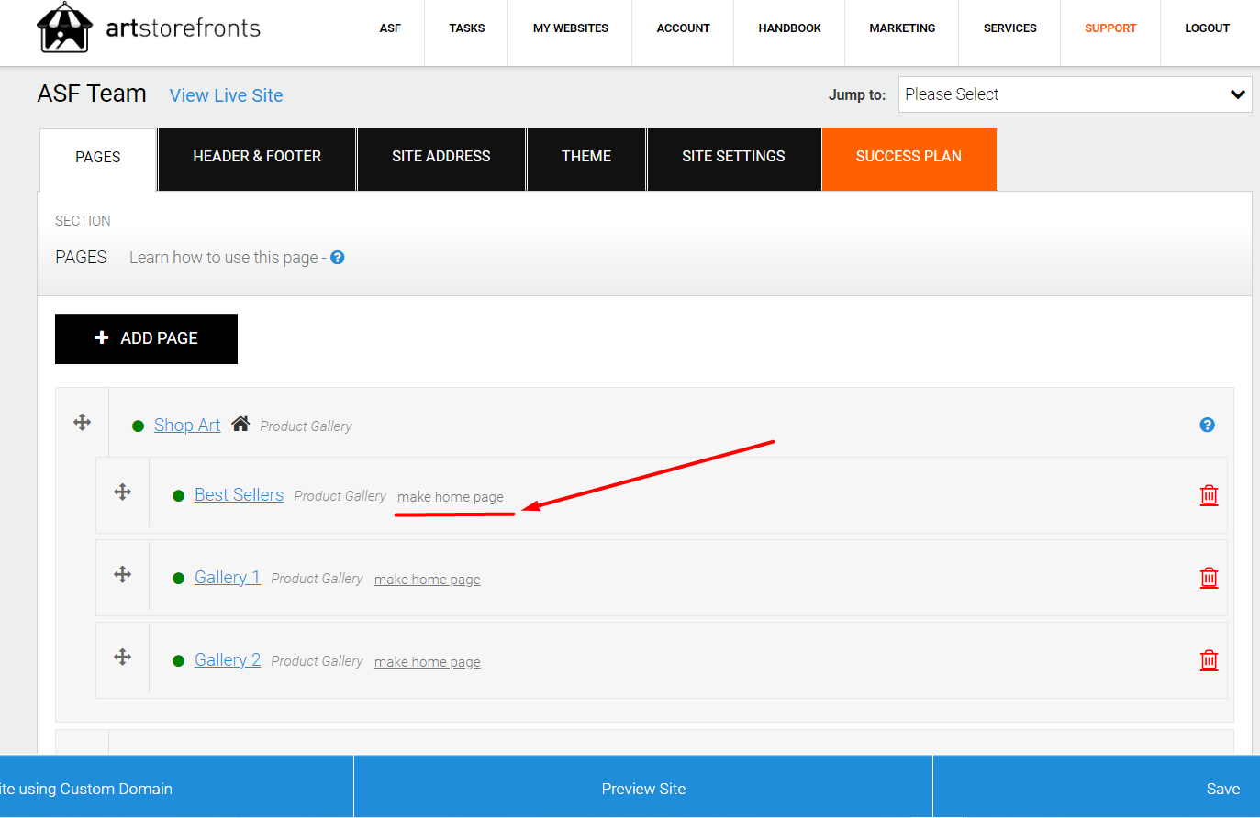The height and width of the screenshot is (818, 1260).
Task: Toggle the green status dot of Shop Art
Action: (138, 426)
